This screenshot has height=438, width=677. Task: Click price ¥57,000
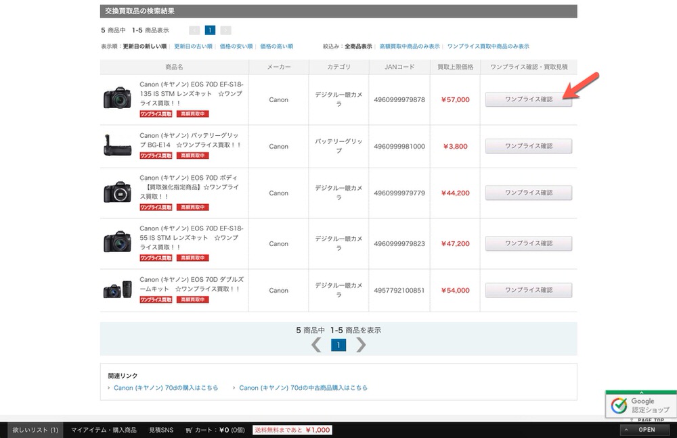[x=455, y=99]
